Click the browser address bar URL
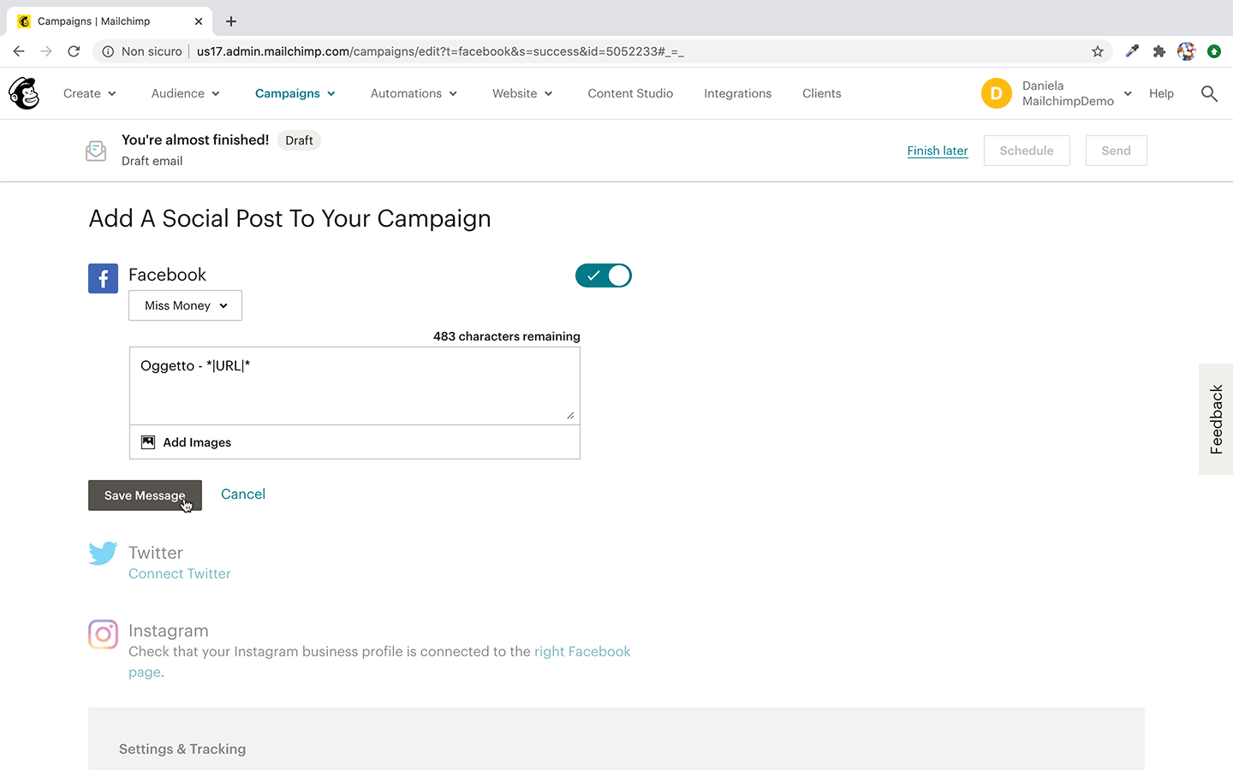 440,51
